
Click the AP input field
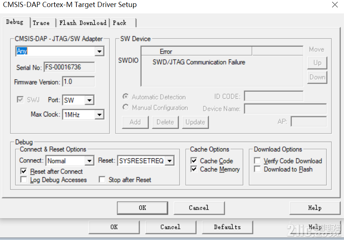[309, 121]
